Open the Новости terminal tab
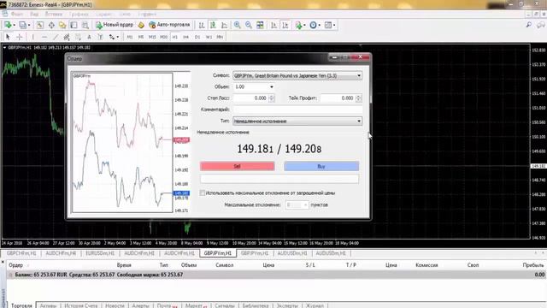Image resolution: width=547 pixels, height=308 pixels. (x=115, y=305)
